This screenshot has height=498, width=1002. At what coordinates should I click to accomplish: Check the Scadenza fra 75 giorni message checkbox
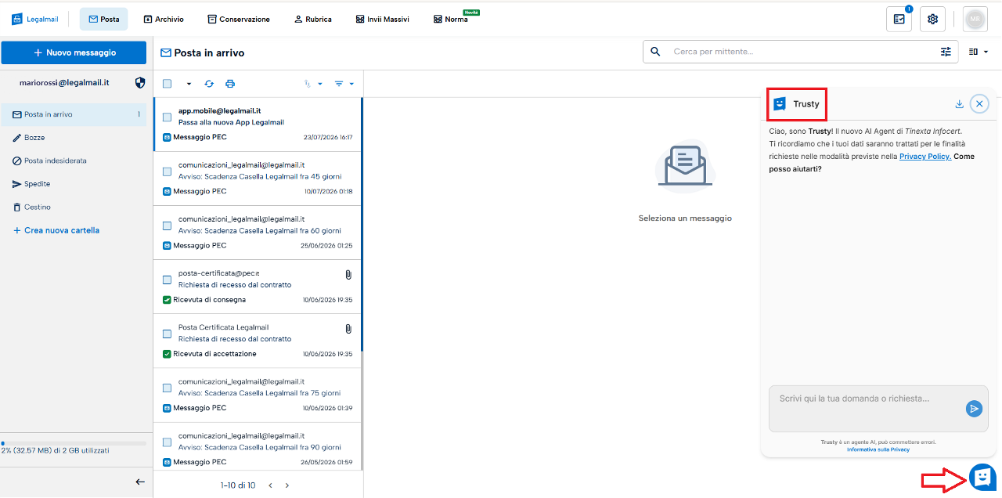(x=167, y=388)
